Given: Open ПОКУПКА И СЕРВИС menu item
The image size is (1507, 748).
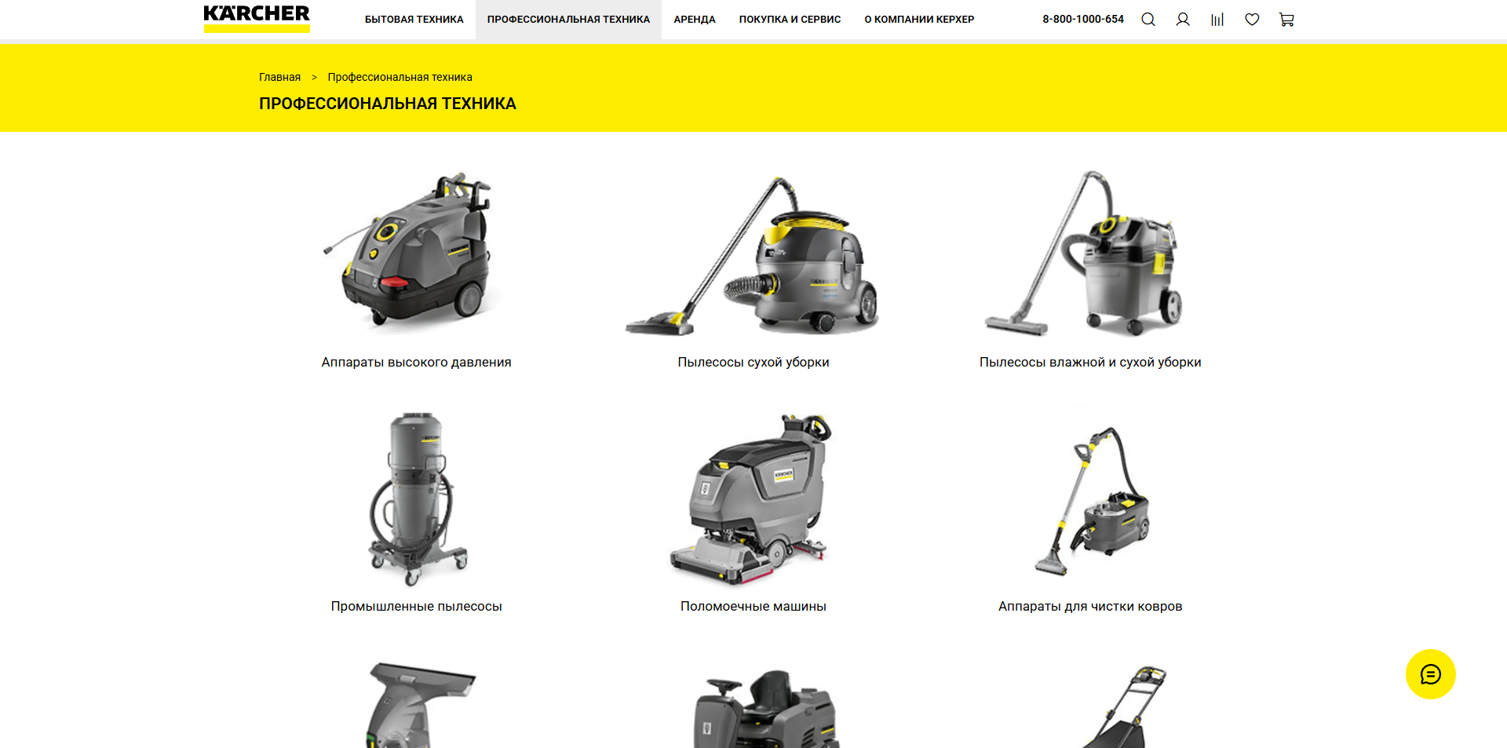Looking at the screenshot, I should pyautogui.click(x=790, y=19).
